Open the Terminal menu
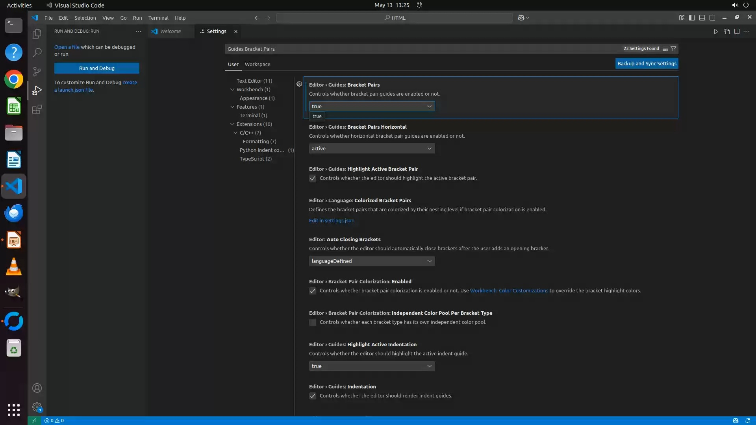Viewport: 756px width, 425px height. click(x=158, y=18)
